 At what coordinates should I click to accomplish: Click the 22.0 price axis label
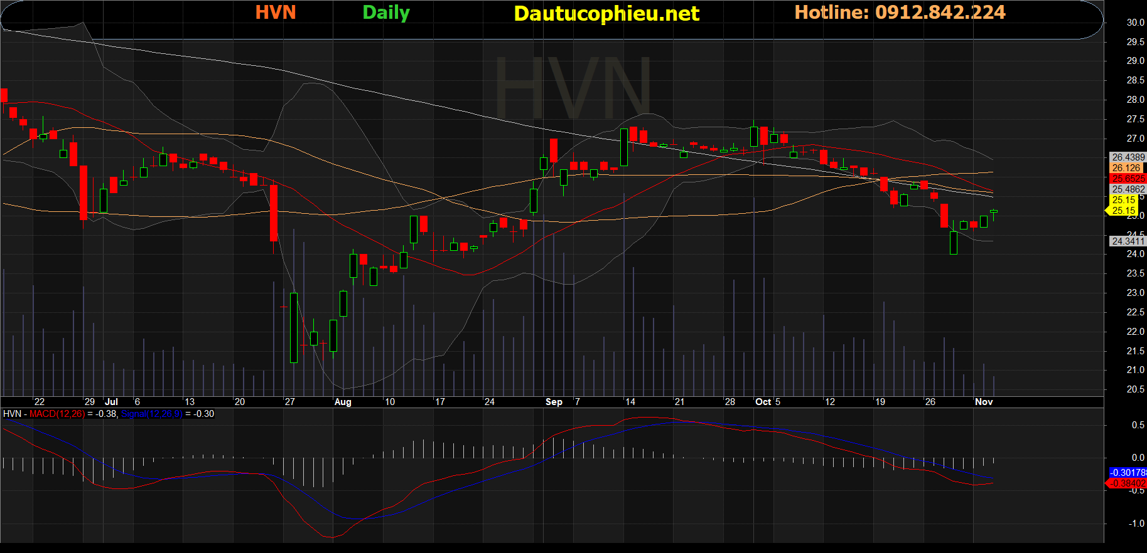(x=1135, y=332)
